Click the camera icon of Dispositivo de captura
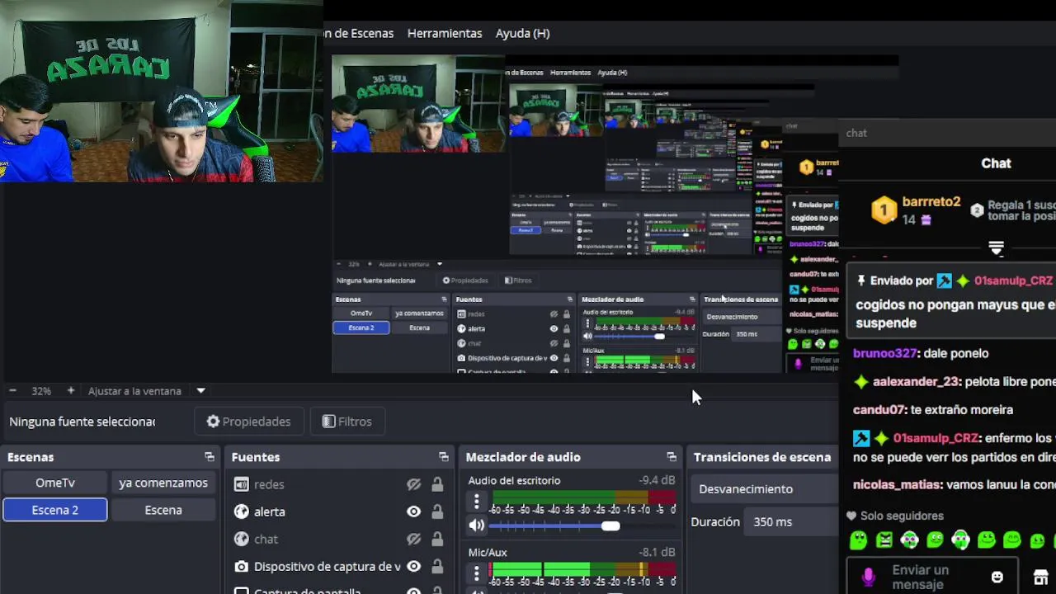1056x594 pixels. tap(241, 566)
